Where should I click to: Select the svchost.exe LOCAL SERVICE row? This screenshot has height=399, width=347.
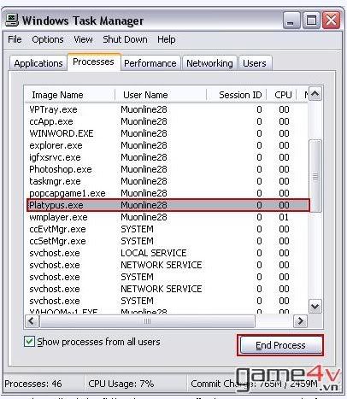click(168, 253)
